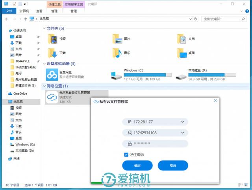This screenshot has width=252, height=190.
Task: Select 先河私有云文件管理器 shortcut icon
Action: point(52,97)
